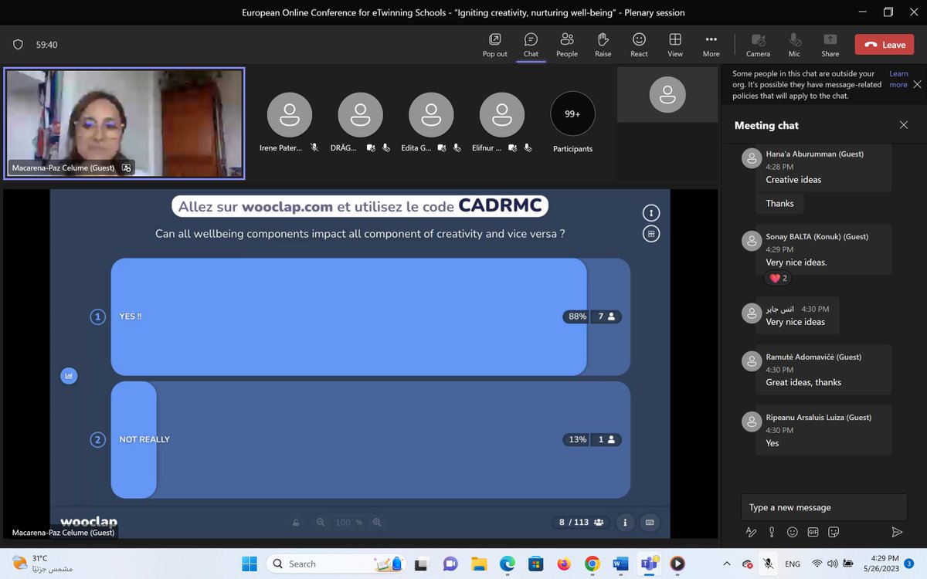Open Google Chrome from the taskbar
This screenshot has width=927, height=579.
point(592,564)
